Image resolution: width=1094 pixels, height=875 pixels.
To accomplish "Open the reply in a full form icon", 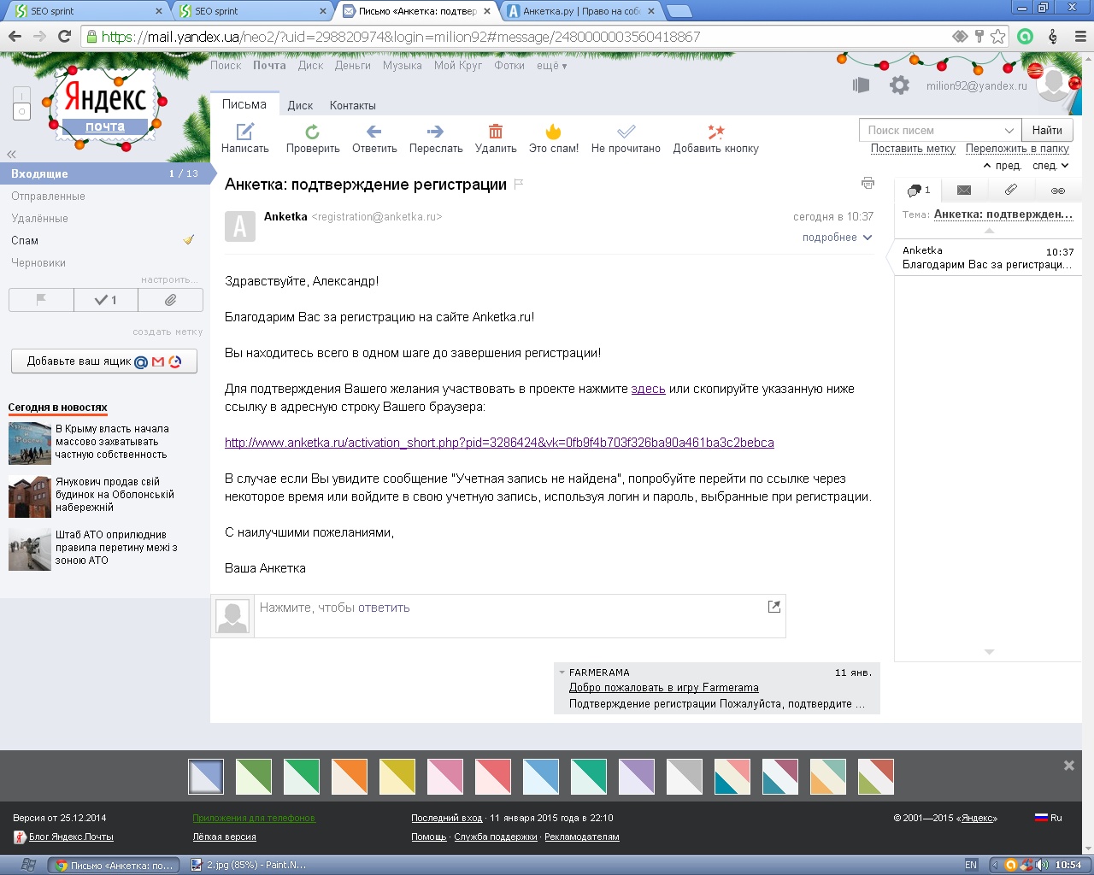I will click(774, 607).
